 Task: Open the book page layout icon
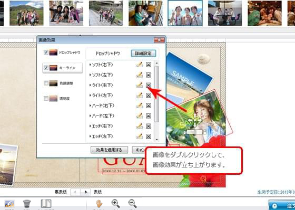click(46, 204)
